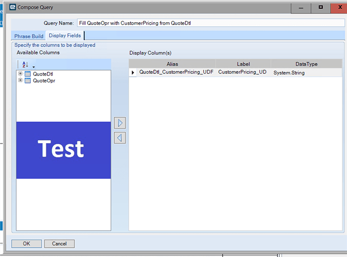Click inside the Query Name field
This screenshot has width=347, height=257.
coord(211,23)
